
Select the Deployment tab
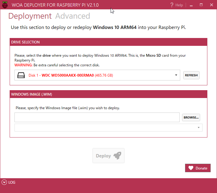[x=30, y=16]
